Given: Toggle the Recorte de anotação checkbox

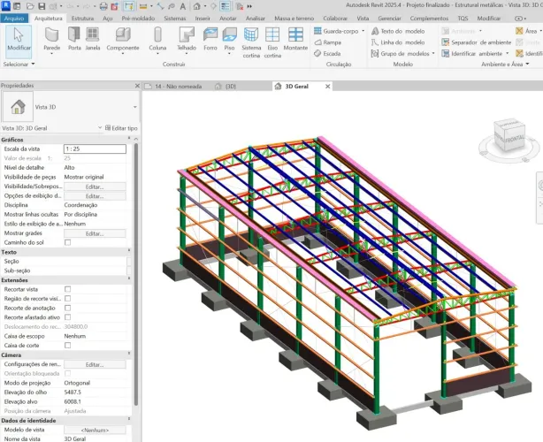Looking at the screenshot, I should [x=68, y=308].
